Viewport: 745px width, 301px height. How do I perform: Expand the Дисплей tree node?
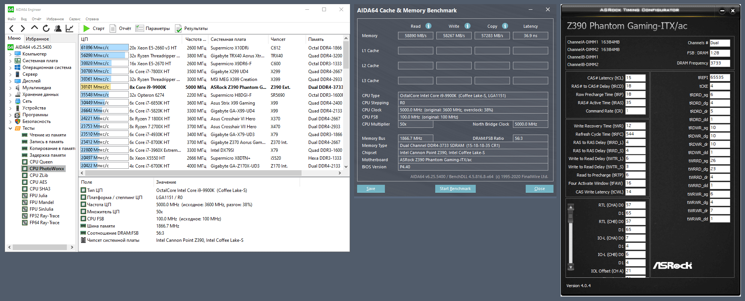pos(10,81)
